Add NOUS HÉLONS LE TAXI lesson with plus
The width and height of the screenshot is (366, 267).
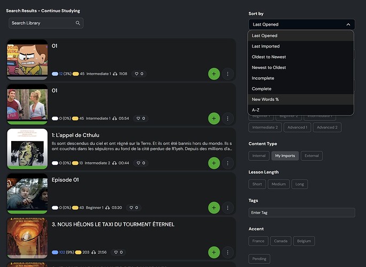[214, 252]
